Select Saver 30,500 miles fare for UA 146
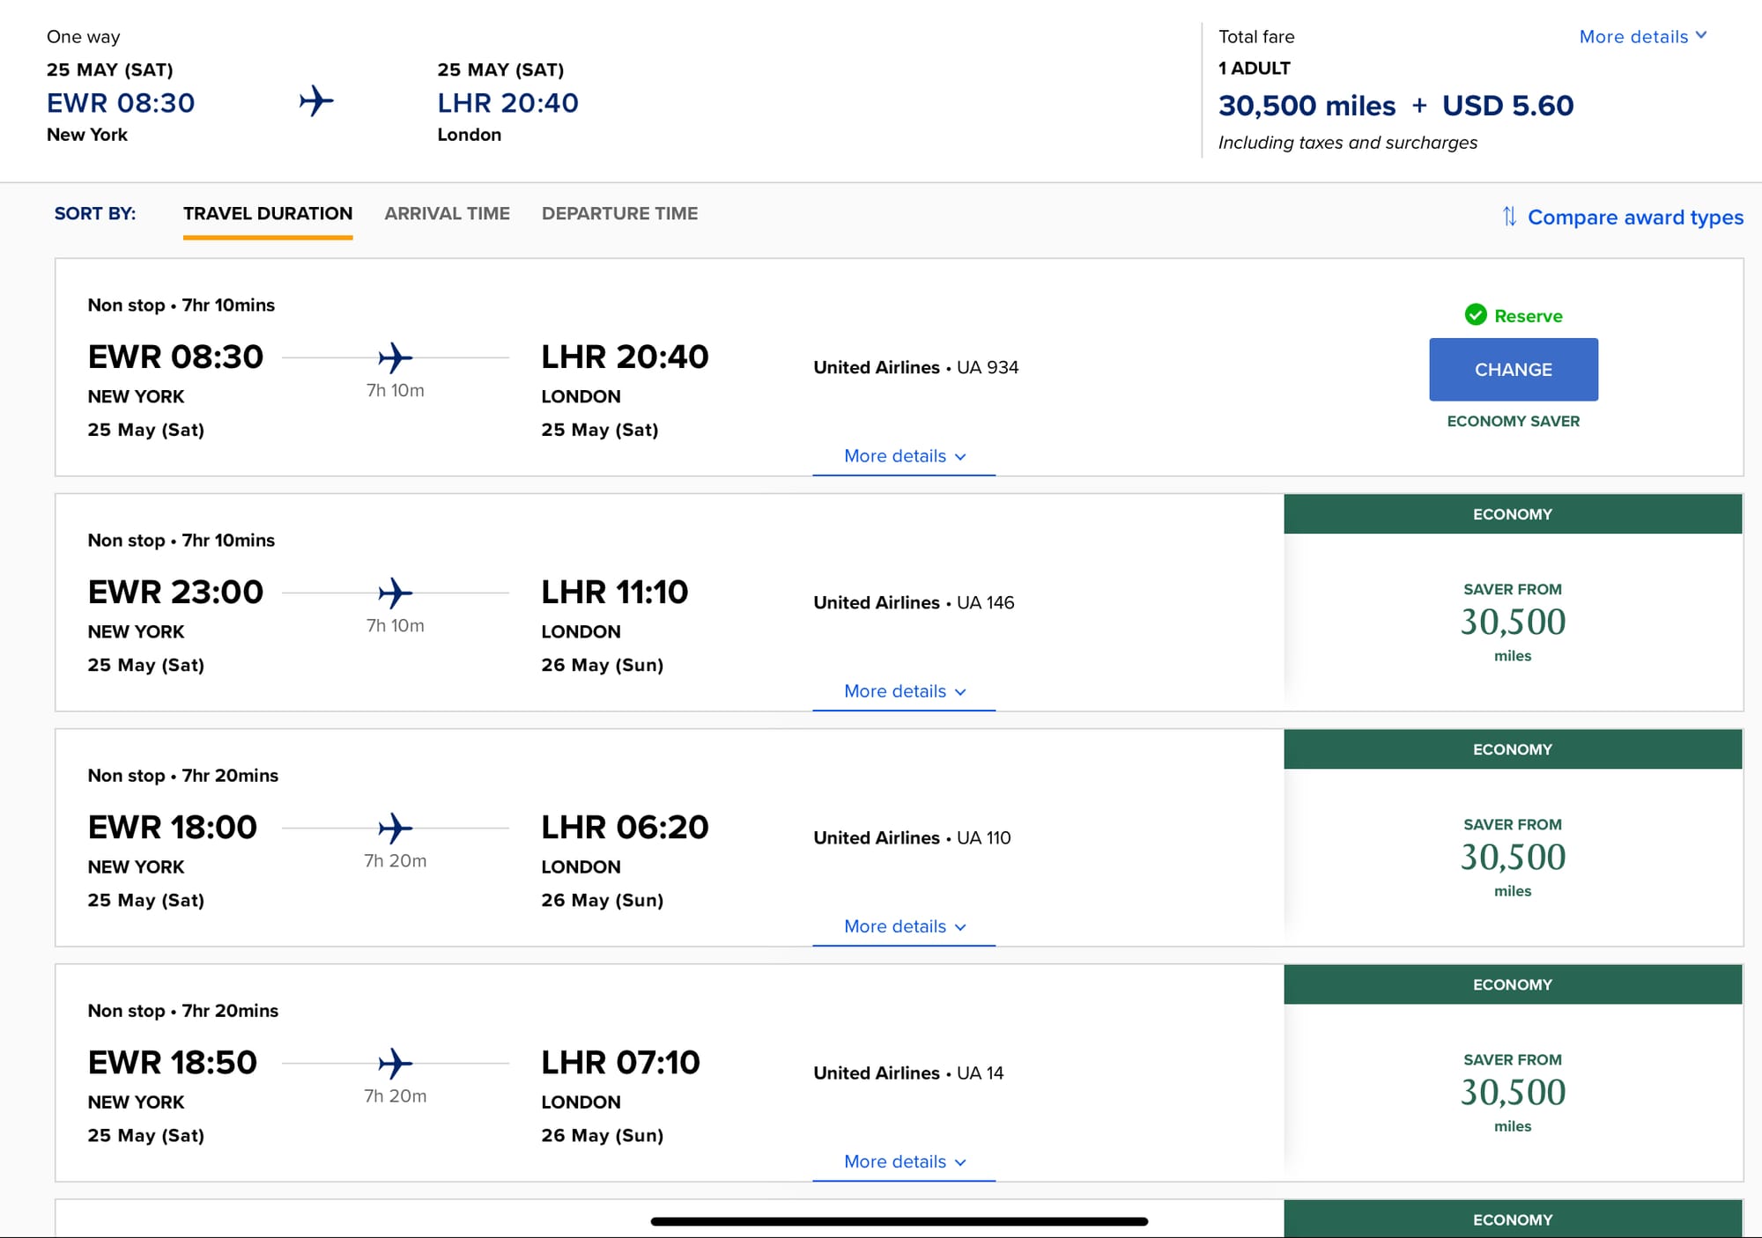Image resolution: width=1762 pixels, height=1238 pixels. pyautogui.click(x=1513, y=622)
